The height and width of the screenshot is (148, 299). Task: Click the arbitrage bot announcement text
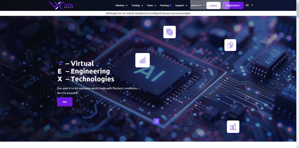tap(148, 13)
